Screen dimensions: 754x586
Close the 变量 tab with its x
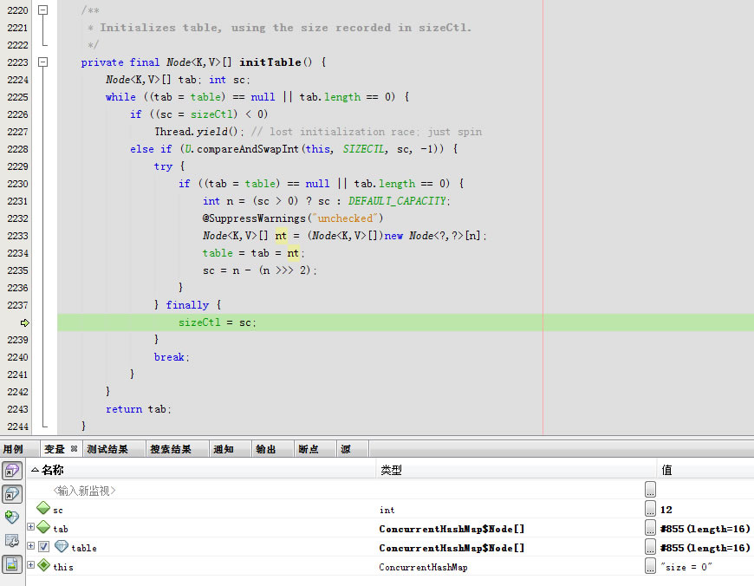(x=74, y=448)
